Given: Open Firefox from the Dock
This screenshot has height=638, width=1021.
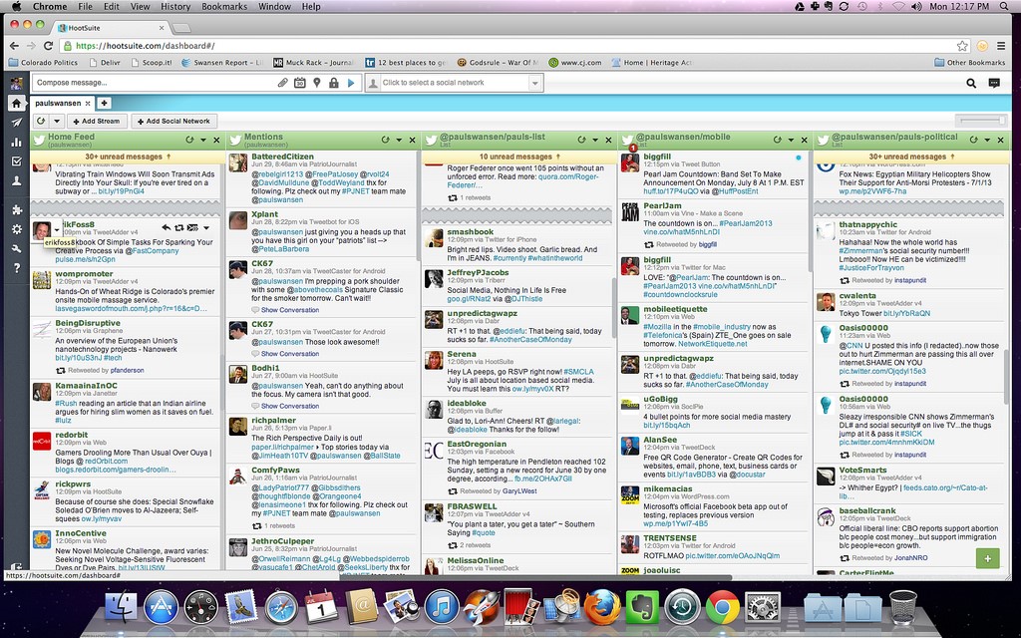Looking at the screenshot, I should (x=601, y=607).
